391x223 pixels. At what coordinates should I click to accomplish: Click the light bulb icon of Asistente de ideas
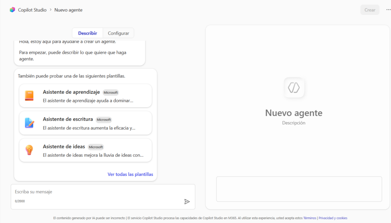(29, 150)
